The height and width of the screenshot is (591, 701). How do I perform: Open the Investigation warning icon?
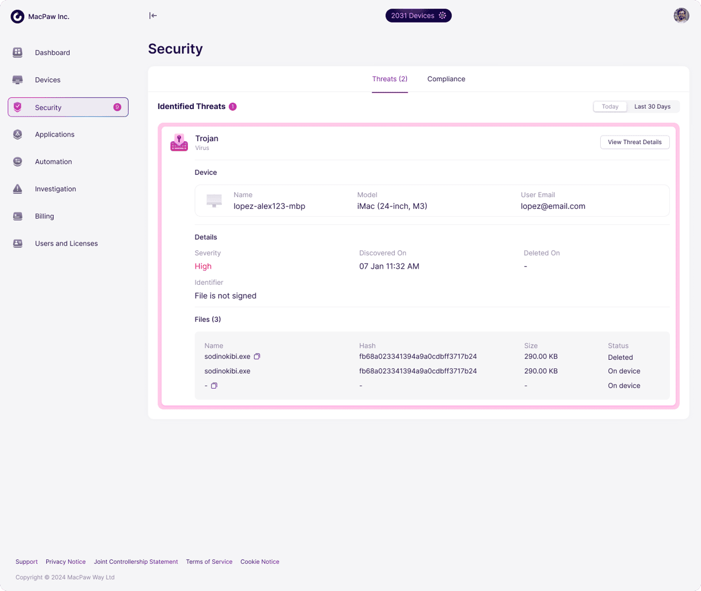(x=18, y=189)
